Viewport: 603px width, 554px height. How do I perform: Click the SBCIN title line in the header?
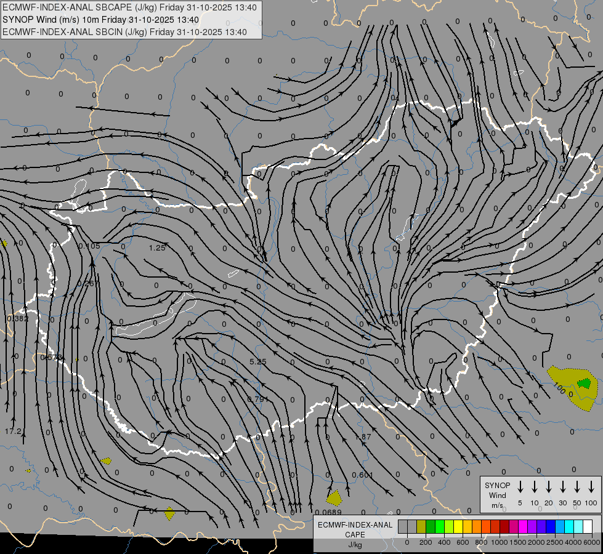coord(124,32)
